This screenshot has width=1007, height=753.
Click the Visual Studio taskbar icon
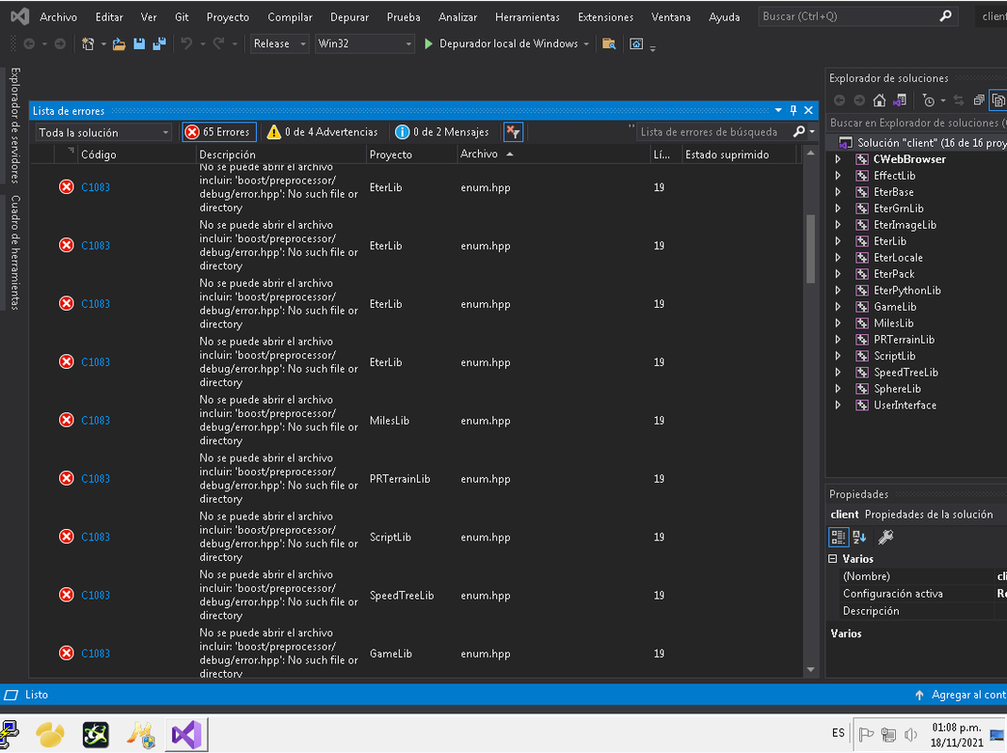click(187, 734)
